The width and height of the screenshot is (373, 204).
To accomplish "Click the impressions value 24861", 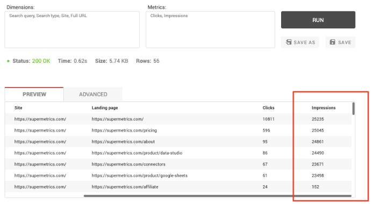I will (x=318, y=142).
